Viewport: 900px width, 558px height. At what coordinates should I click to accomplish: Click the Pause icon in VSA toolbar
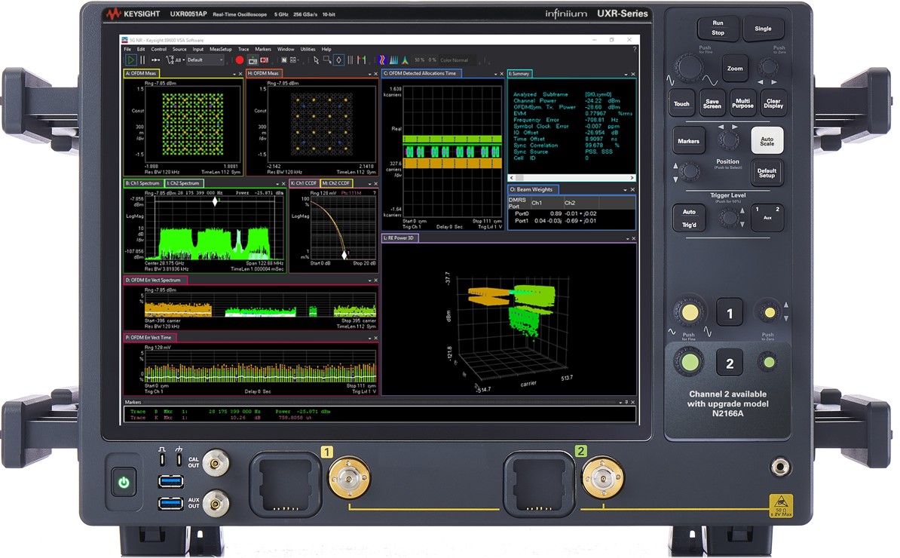click(142, 60)
